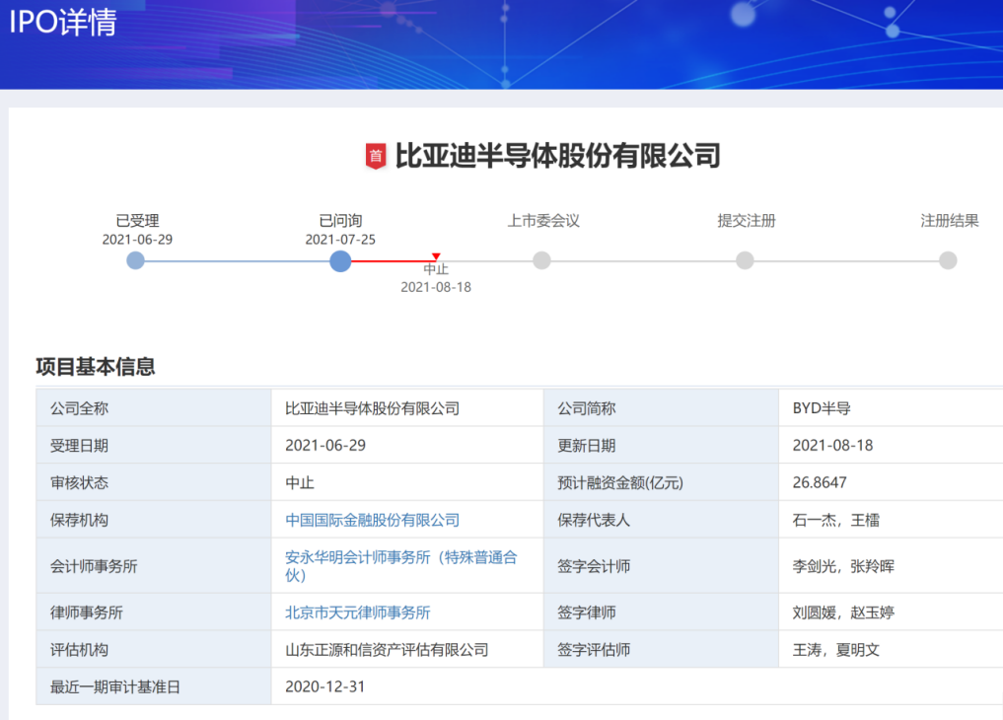Click the red 中止 triangle marker
Image resolution: width=1003 pixels, height=720 pixels.
pos(436,256)
